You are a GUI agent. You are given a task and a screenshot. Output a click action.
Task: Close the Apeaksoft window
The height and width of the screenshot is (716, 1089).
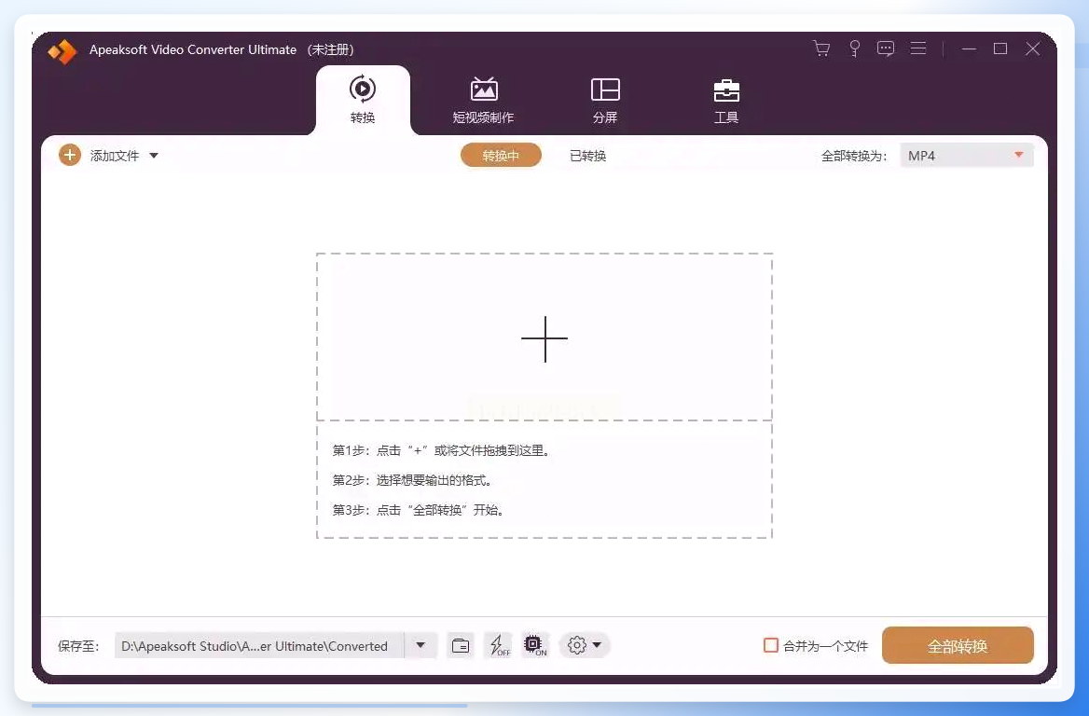1033,48
